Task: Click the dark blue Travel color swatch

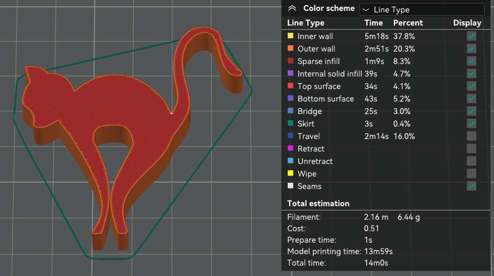Action: point(290,136)
